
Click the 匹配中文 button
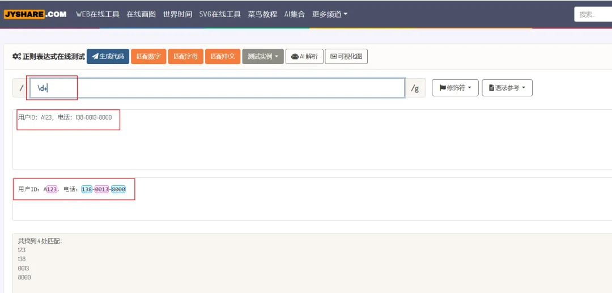(x=223, y=56)
